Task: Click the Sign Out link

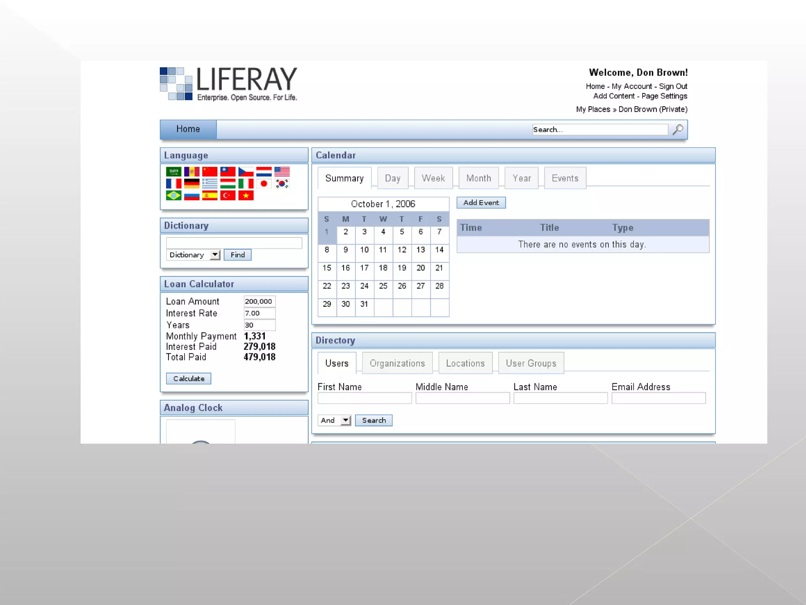Action: pos(673,86)
